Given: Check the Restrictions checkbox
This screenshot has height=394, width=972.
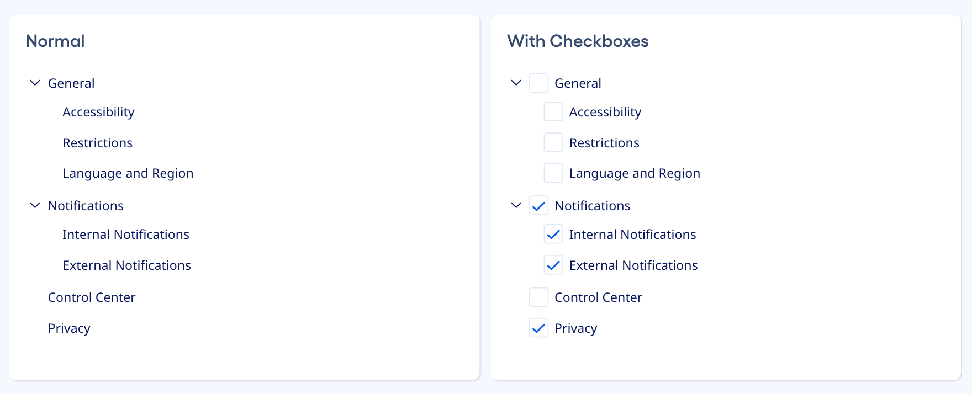Looking at the screenshot, I should coord(553,142).
